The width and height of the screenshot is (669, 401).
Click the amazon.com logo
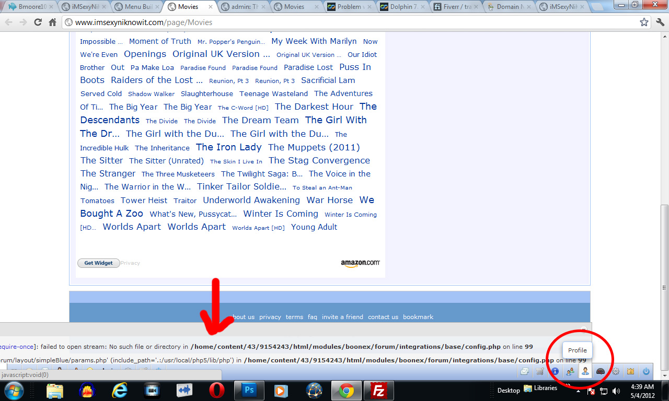coord(361,264)
